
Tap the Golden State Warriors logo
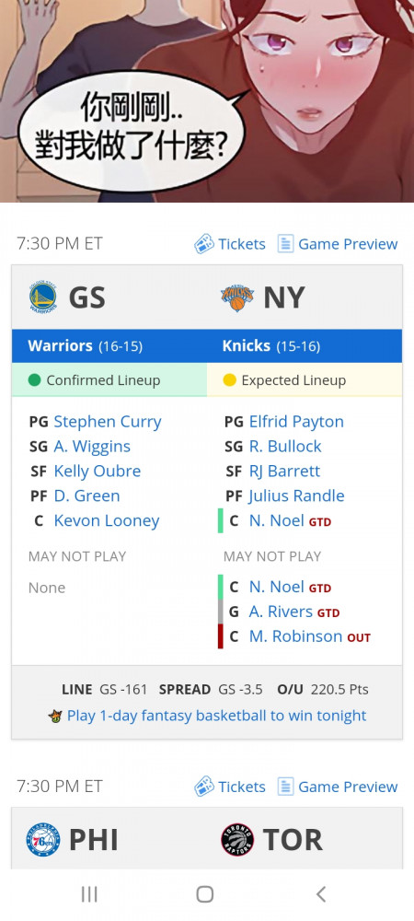tap(43, 297)
